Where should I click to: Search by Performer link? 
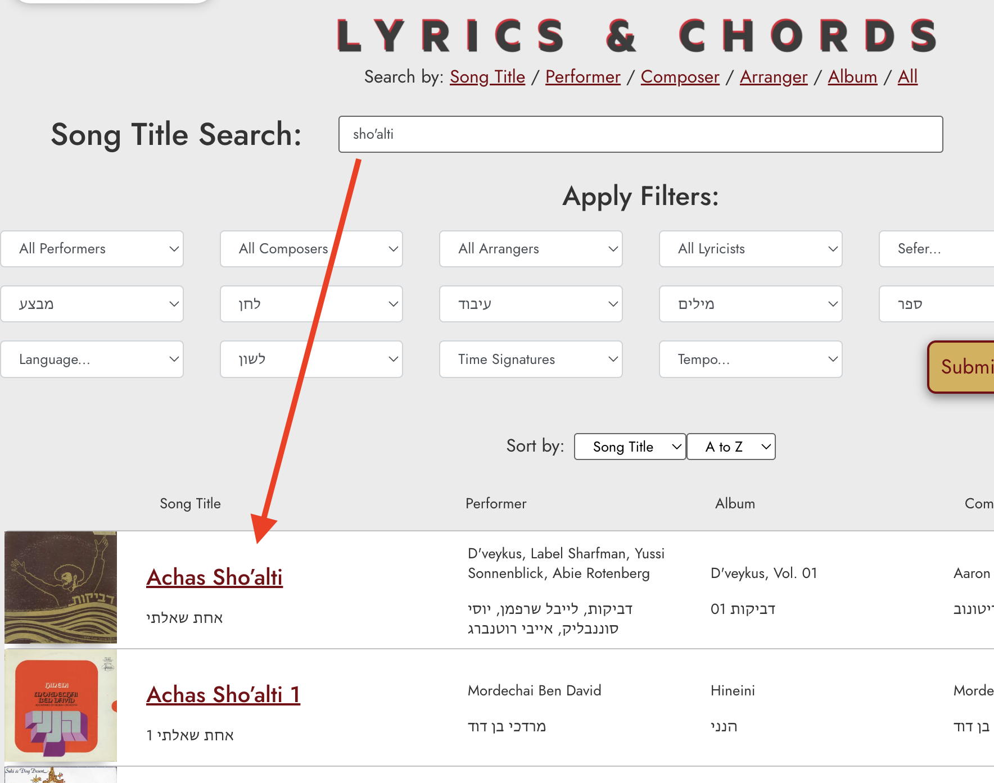pyautogui.click(x=583, y=77)
